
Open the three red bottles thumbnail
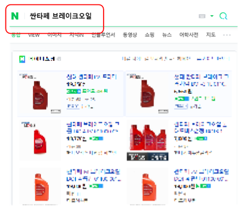click(x=148, y=140)
